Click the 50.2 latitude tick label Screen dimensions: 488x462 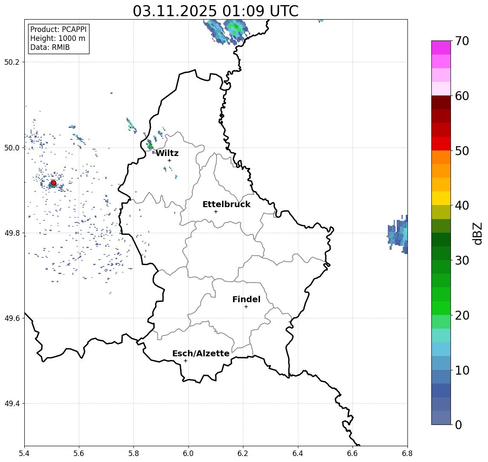[x=12, y=62]
